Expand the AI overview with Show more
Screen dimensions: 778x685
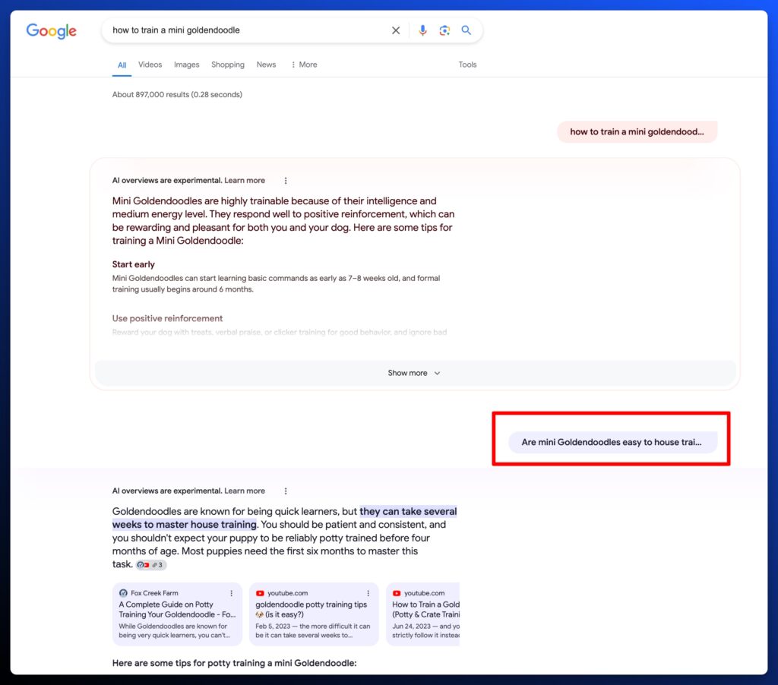click(x=414, y=373)
